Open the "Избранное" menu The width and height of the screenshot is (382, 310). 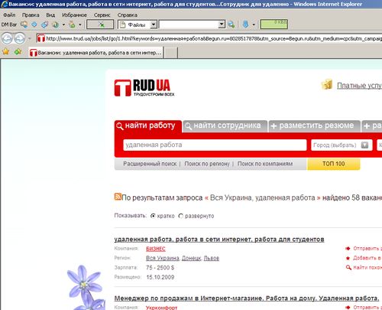point(74,15)
